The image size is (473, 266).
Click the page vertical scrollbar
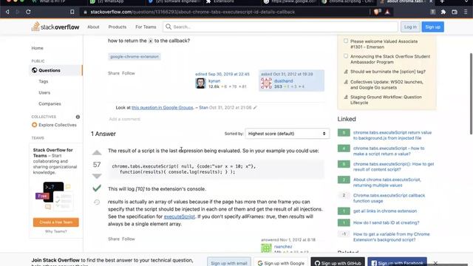[x=472, y=94]
